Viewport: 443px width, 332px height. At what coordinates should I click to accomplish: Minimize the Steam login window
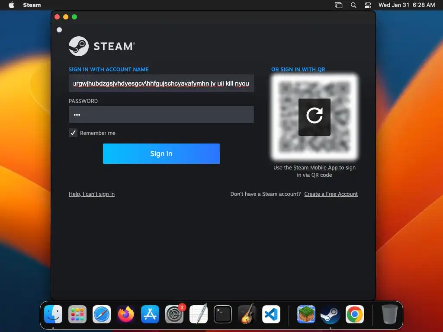(x=66, y=17)
